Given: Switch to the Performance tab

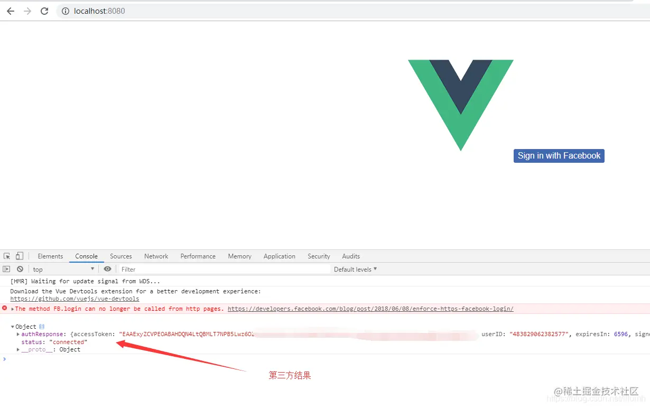Looking at the screenshot, I should 198,256.
